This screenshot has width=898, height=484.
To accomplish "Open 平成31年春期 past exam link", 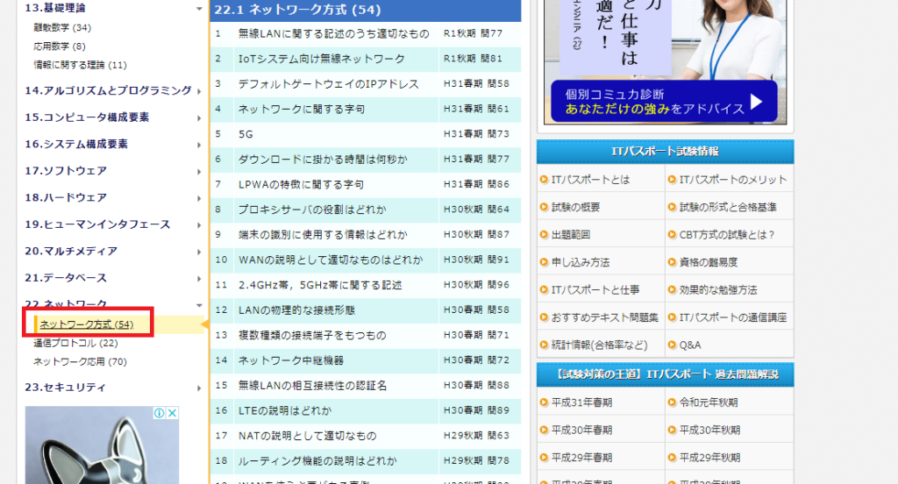I will tap(582, 402).
